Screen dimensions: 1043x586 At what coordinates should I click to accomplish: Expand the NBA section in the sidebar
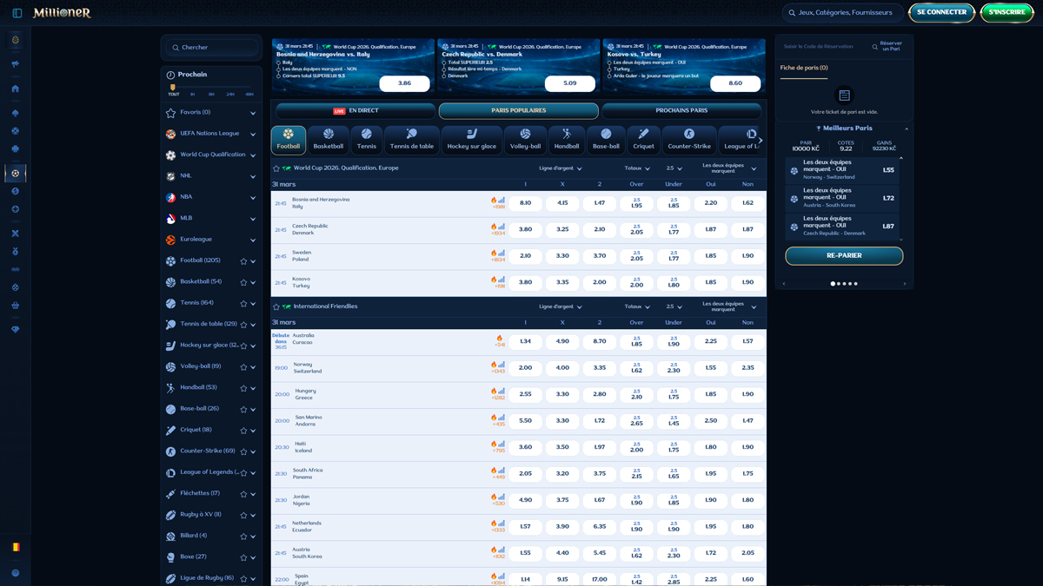252,196
